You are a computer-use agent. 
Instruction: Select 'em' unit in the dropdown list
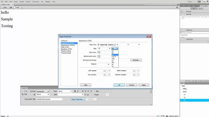coord(115,62)
